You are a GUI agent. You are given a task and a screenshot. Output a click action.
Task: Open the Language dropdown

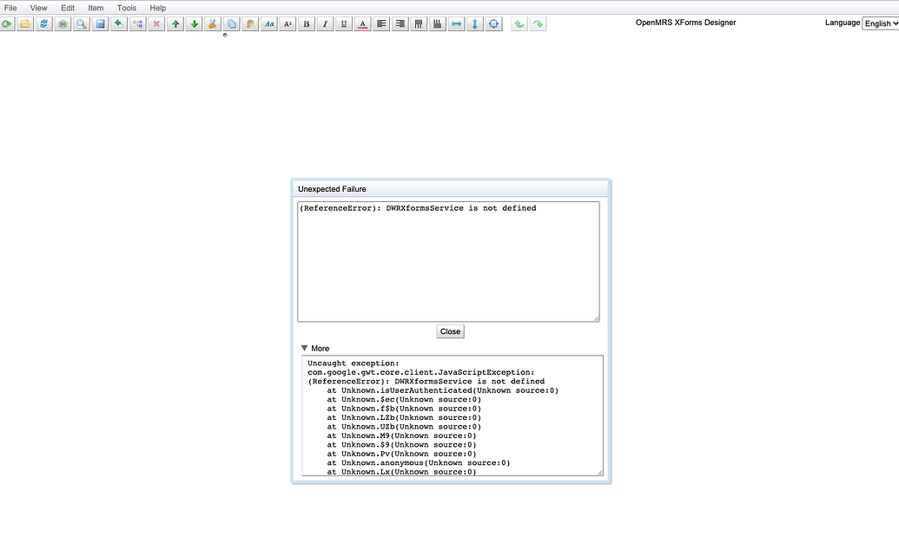pyautogui.click(x=880, y=24)
